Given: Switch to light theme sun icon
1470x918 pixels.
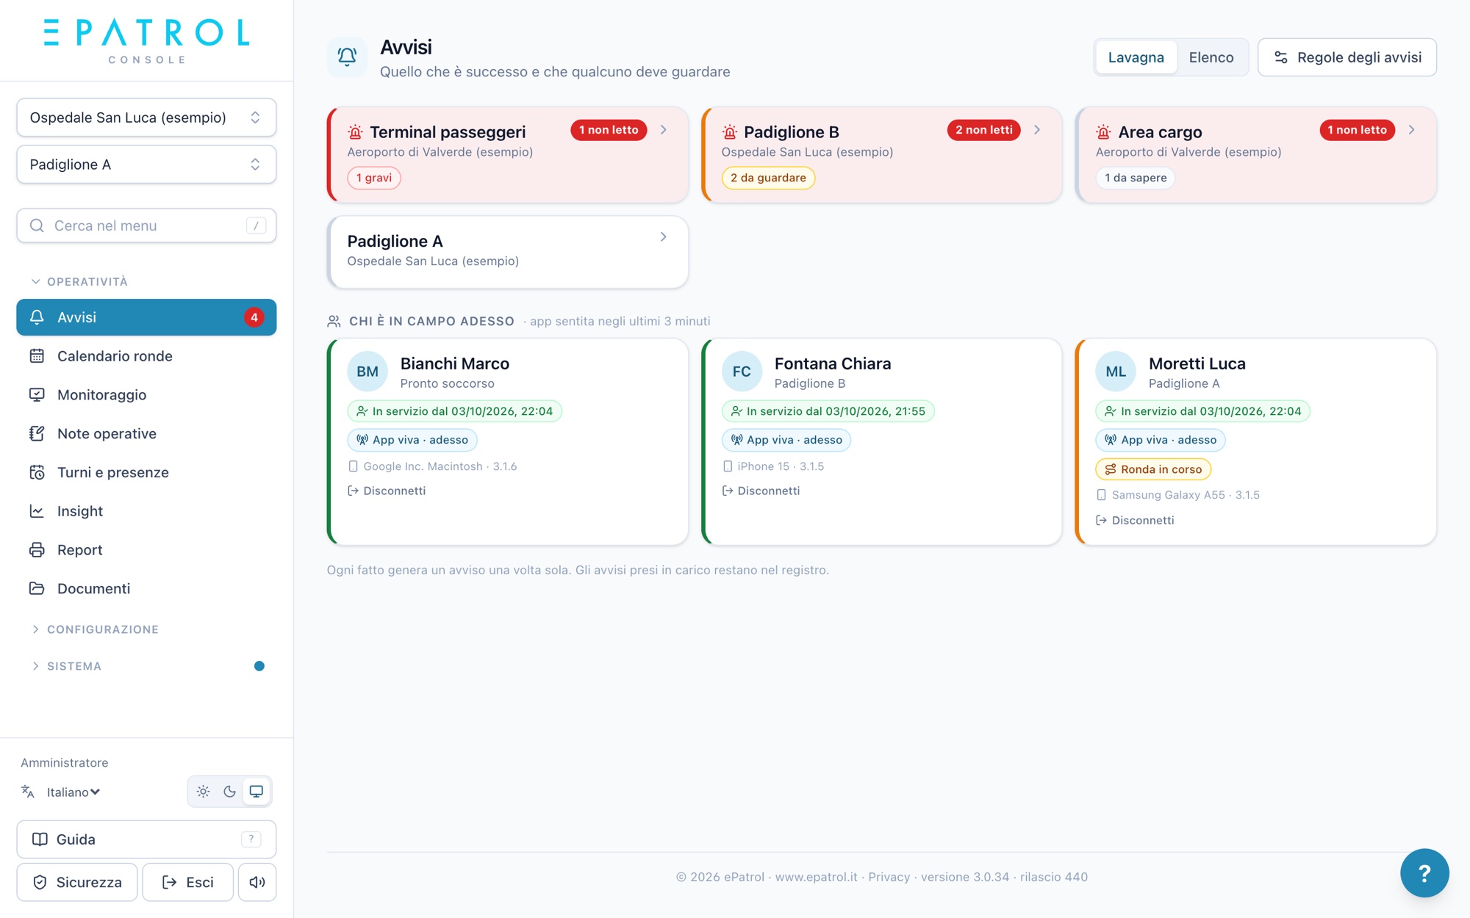Looking at the screenshot, I should pyautogui.click(x=204, y=792).
